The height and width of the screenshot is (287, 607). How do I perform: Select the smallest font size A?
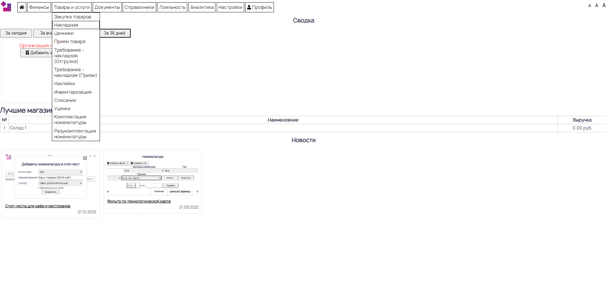(590, 6)
